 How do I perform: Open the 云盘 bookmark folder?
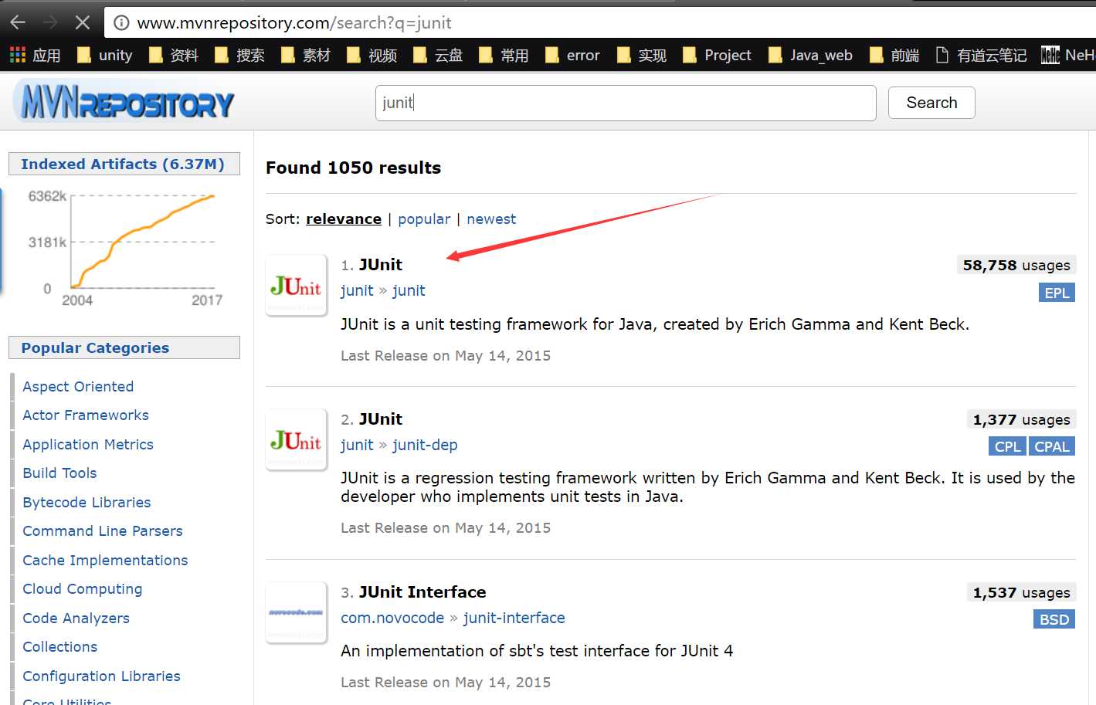tap(438, 55)
